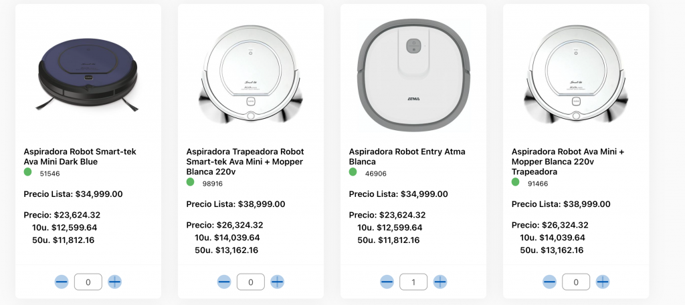This screenshot has width=685, height=305.
Task: Open Aspiradora Robot Smart-tek Ava Mini Dark Blue title
Action: 80,157
